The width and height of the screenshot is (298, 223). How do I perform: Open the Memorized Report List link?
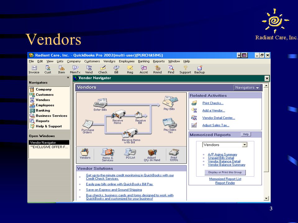point(225,179)
